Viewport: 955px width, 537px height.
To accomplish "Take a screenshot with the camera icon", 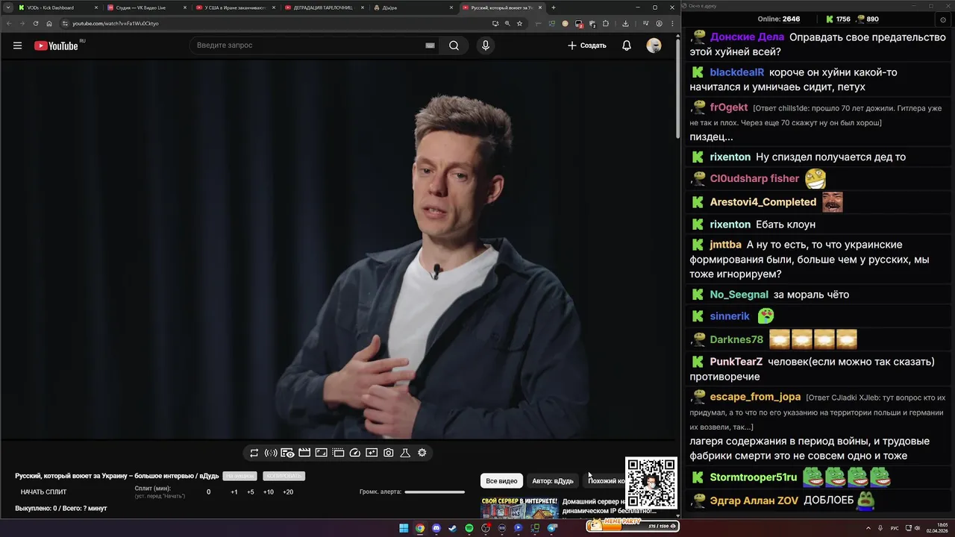I will coord(389,453).
